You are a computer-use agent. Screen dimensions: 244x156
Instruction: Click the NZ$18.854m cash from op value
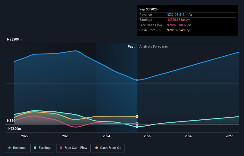[x=176, y=30]
